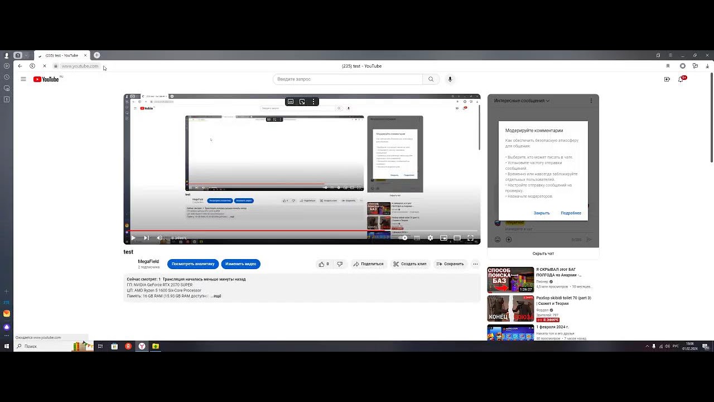Open the Windows notification center

pyautogui.click(x=706, y=346)
